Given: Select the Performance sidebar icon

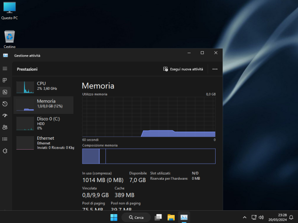Looking at the screenshot, I should 5,92.
